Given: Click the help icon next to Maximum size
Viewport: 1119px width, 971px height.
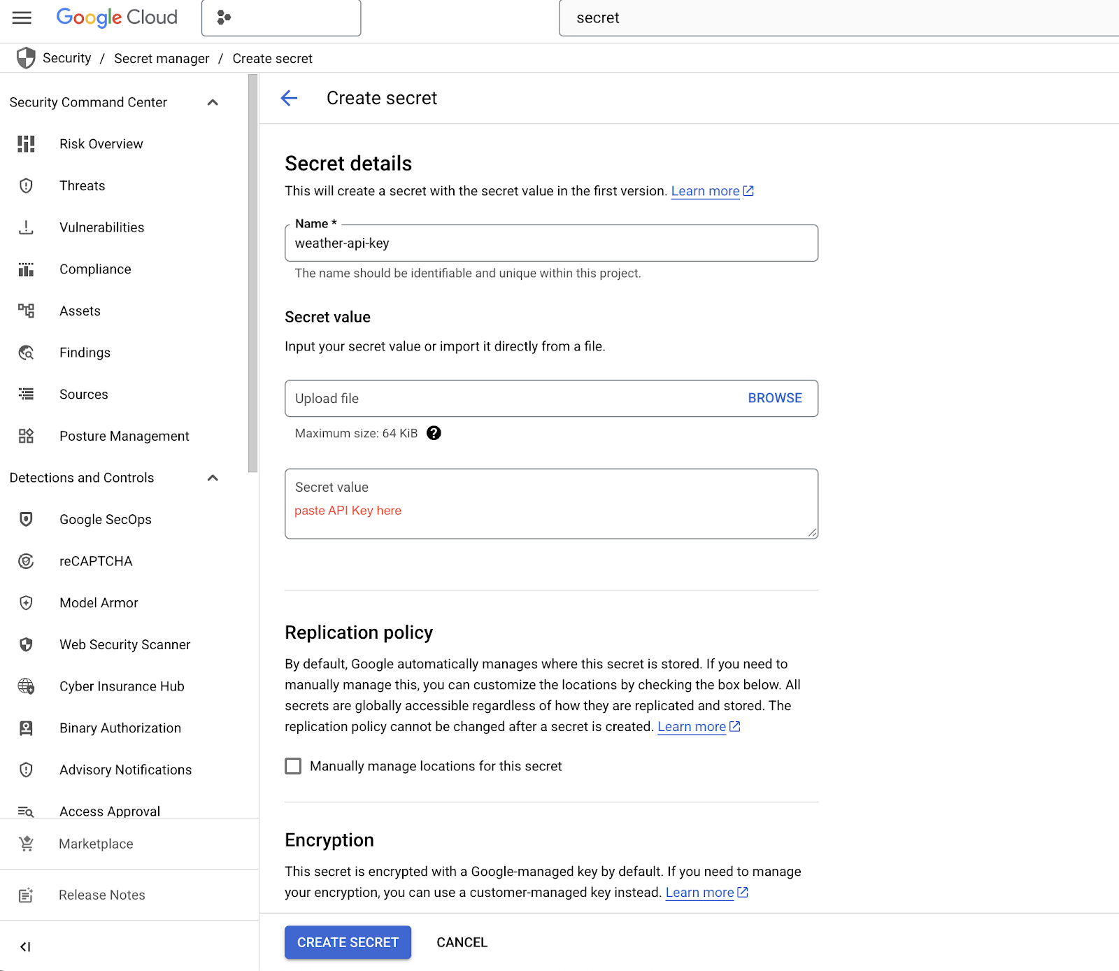Looking at the screenshot, I should [434, 433].
